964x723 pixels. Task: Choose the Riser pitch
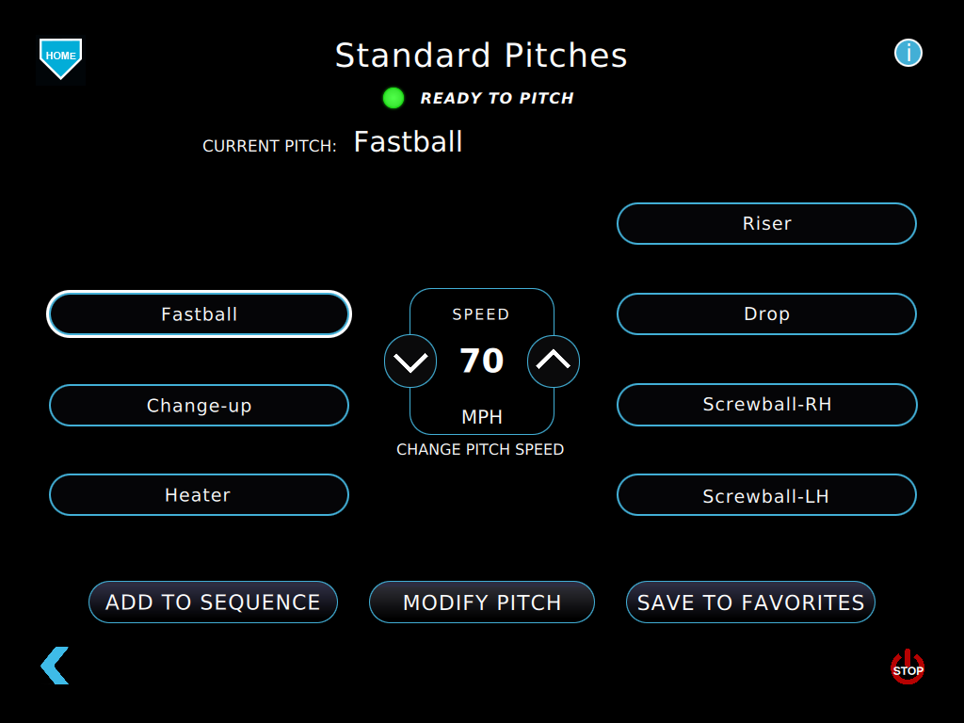click(766, 224)
